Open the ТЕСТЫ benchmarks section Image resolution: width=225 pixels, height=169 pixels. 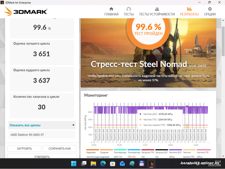point(129,12)
